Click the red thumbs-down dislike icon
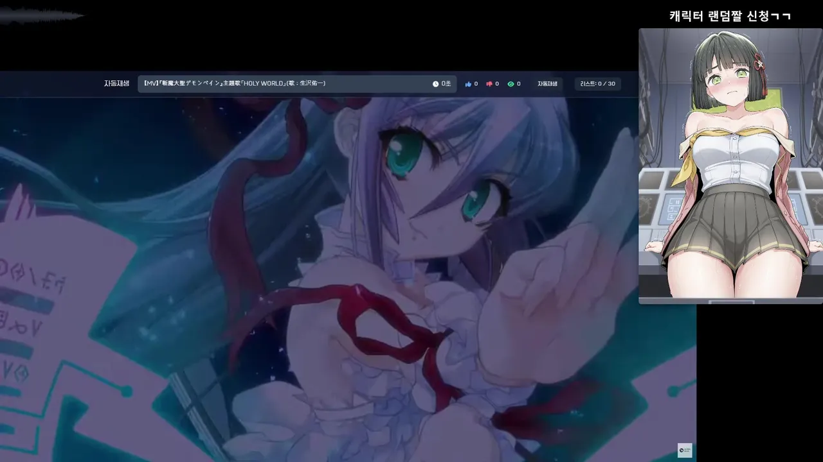The image size is (823, 462). 489,84
